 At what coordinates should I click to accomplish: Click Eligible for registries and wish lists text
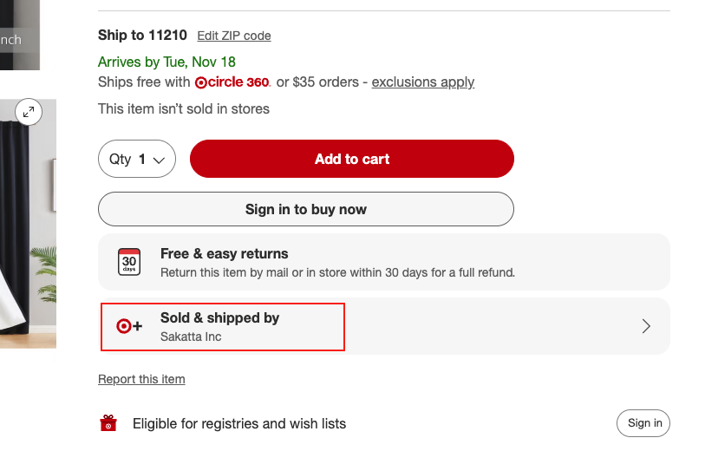pyautogui.click(x=239, y=424)
